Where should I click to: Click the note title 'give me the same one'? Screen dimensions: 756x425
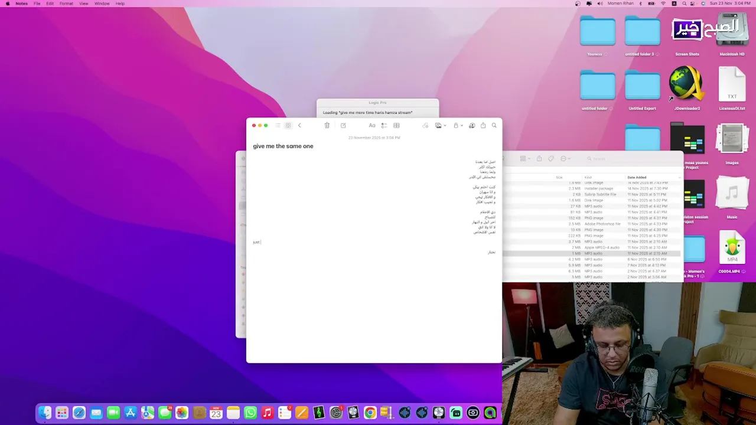[283, 146]
